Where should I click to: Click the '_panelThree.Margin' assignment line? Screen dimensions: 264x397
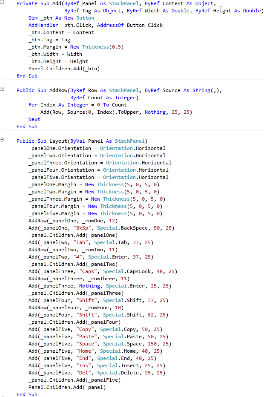coord(97,199)
